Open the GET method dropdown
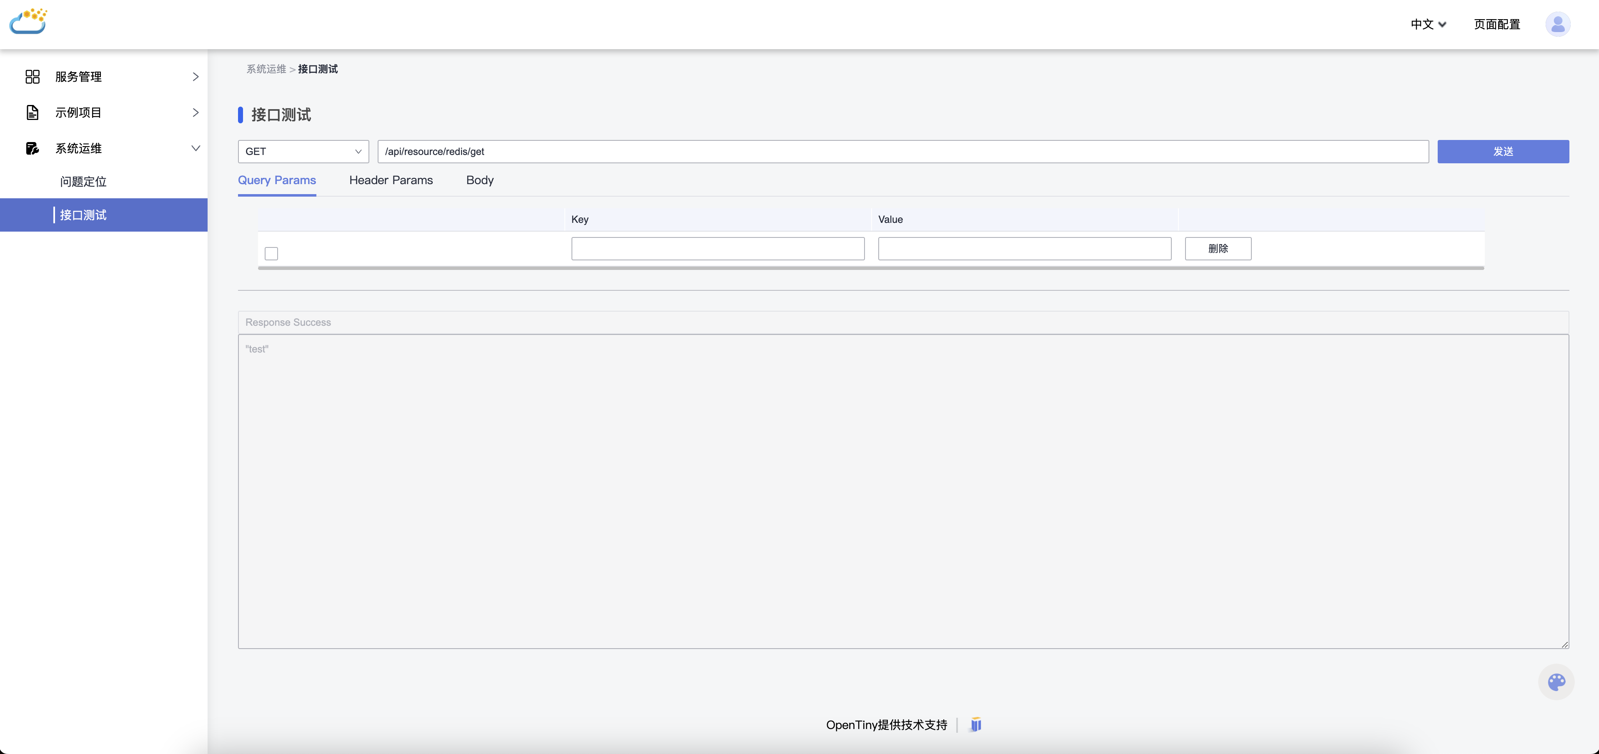Screen dimensions: 1599x754 pyautogui.click(x=303, y=151)
